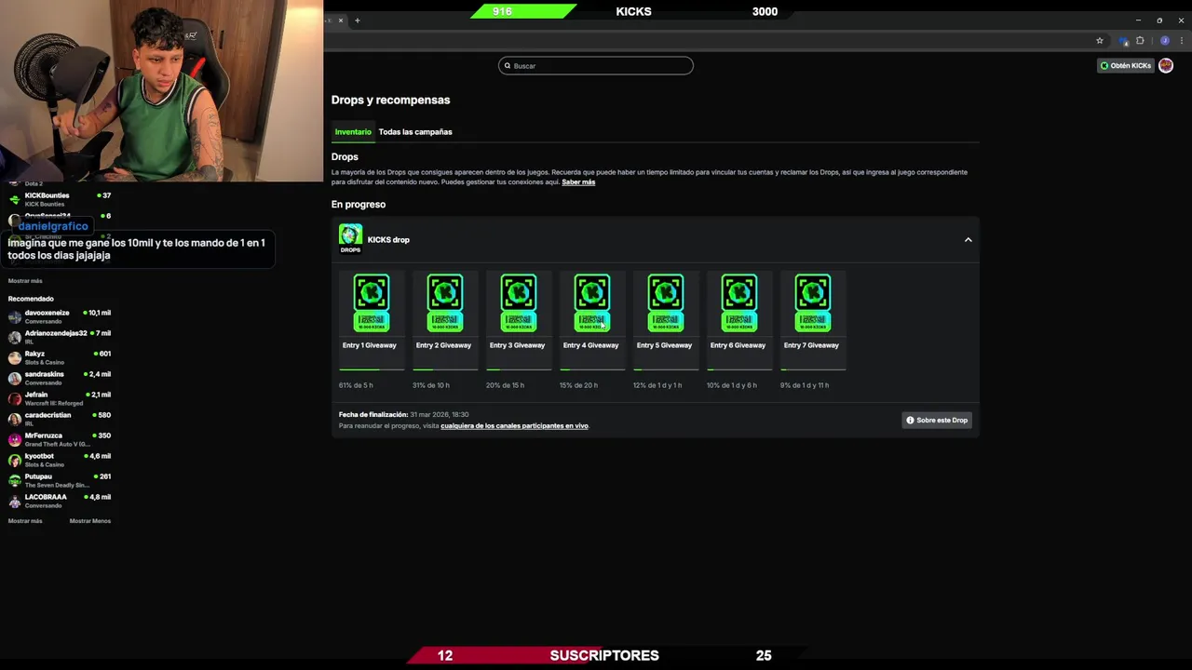The width and height of the screenshot is (1192, 670).
Task: Close the current browser tab
Action: click(x=340, y=20)
